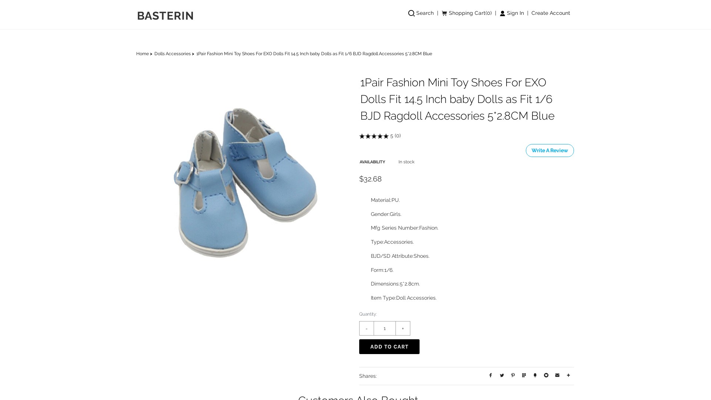Image resolution: width=711 pixels, height=400 pixels.
Task: Navigate to Home breadcrumb
Action: 142,54
